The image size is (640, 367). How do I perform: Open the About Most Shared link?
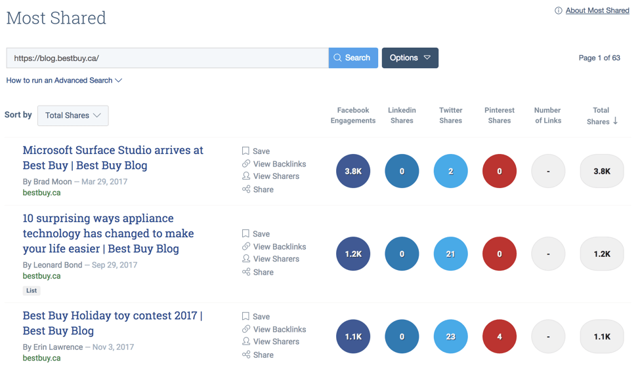(x=597, y=10)
